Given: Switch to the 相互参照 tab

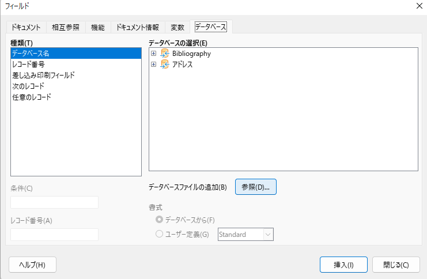Looking at the screenshot, I should tap(66, 27).
